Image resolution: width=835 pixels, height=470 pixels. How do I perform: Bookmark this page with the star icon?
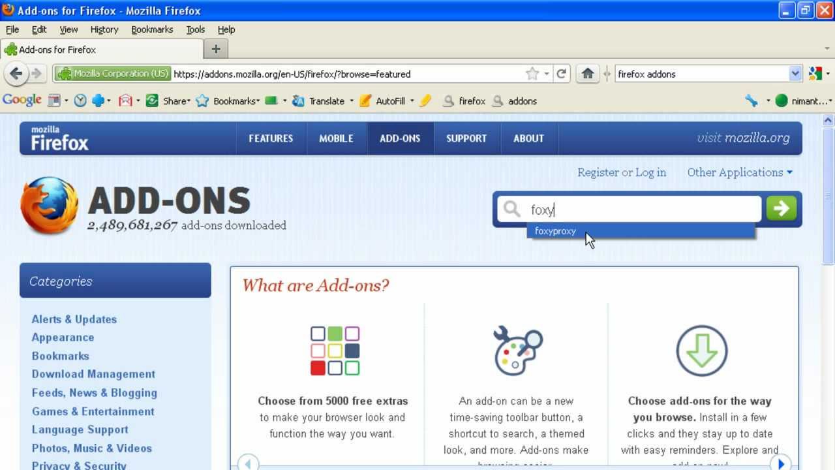coord(532,74)
